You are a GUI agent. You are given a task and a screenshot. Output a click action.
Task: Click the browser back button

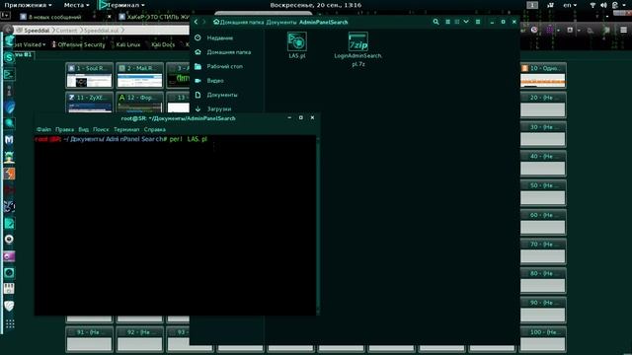point(8,31)
